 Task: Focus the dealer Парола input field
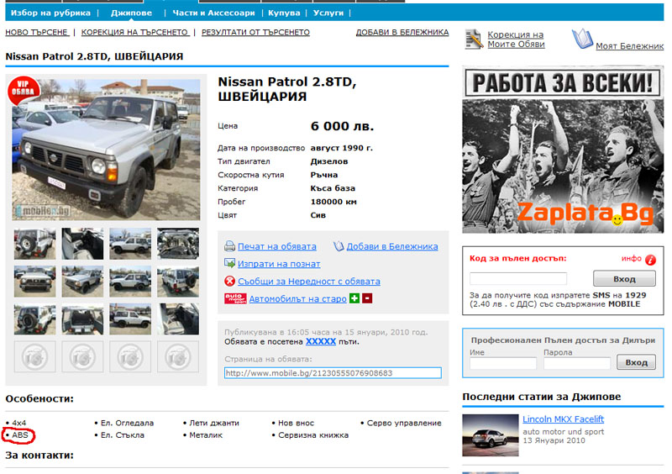click(577, 363)
